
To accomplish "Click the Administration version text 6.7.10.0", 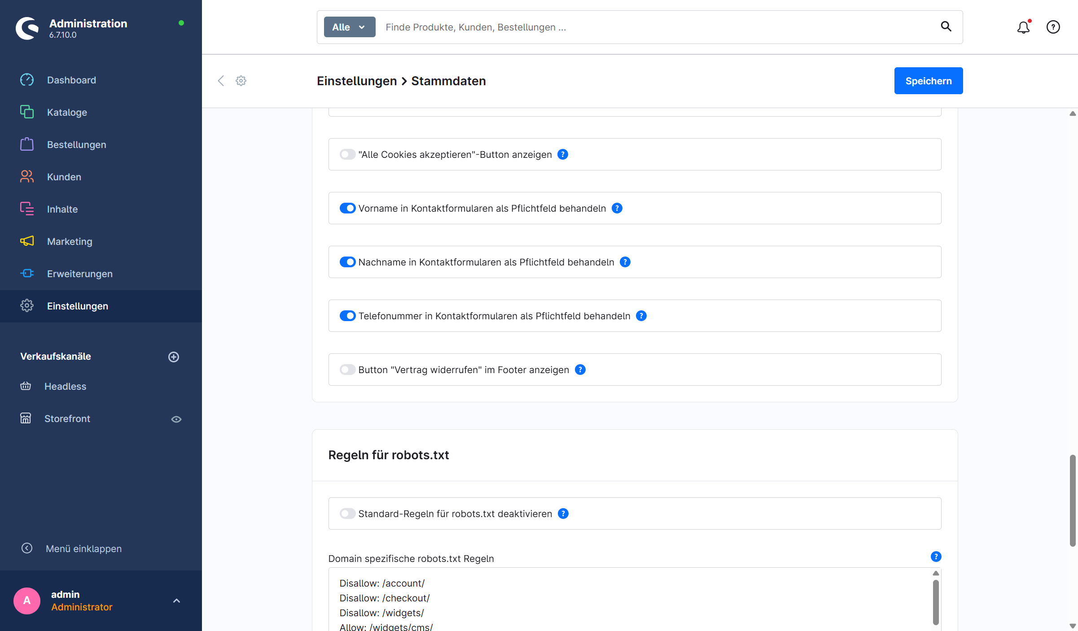I will [x=63, y=35].
